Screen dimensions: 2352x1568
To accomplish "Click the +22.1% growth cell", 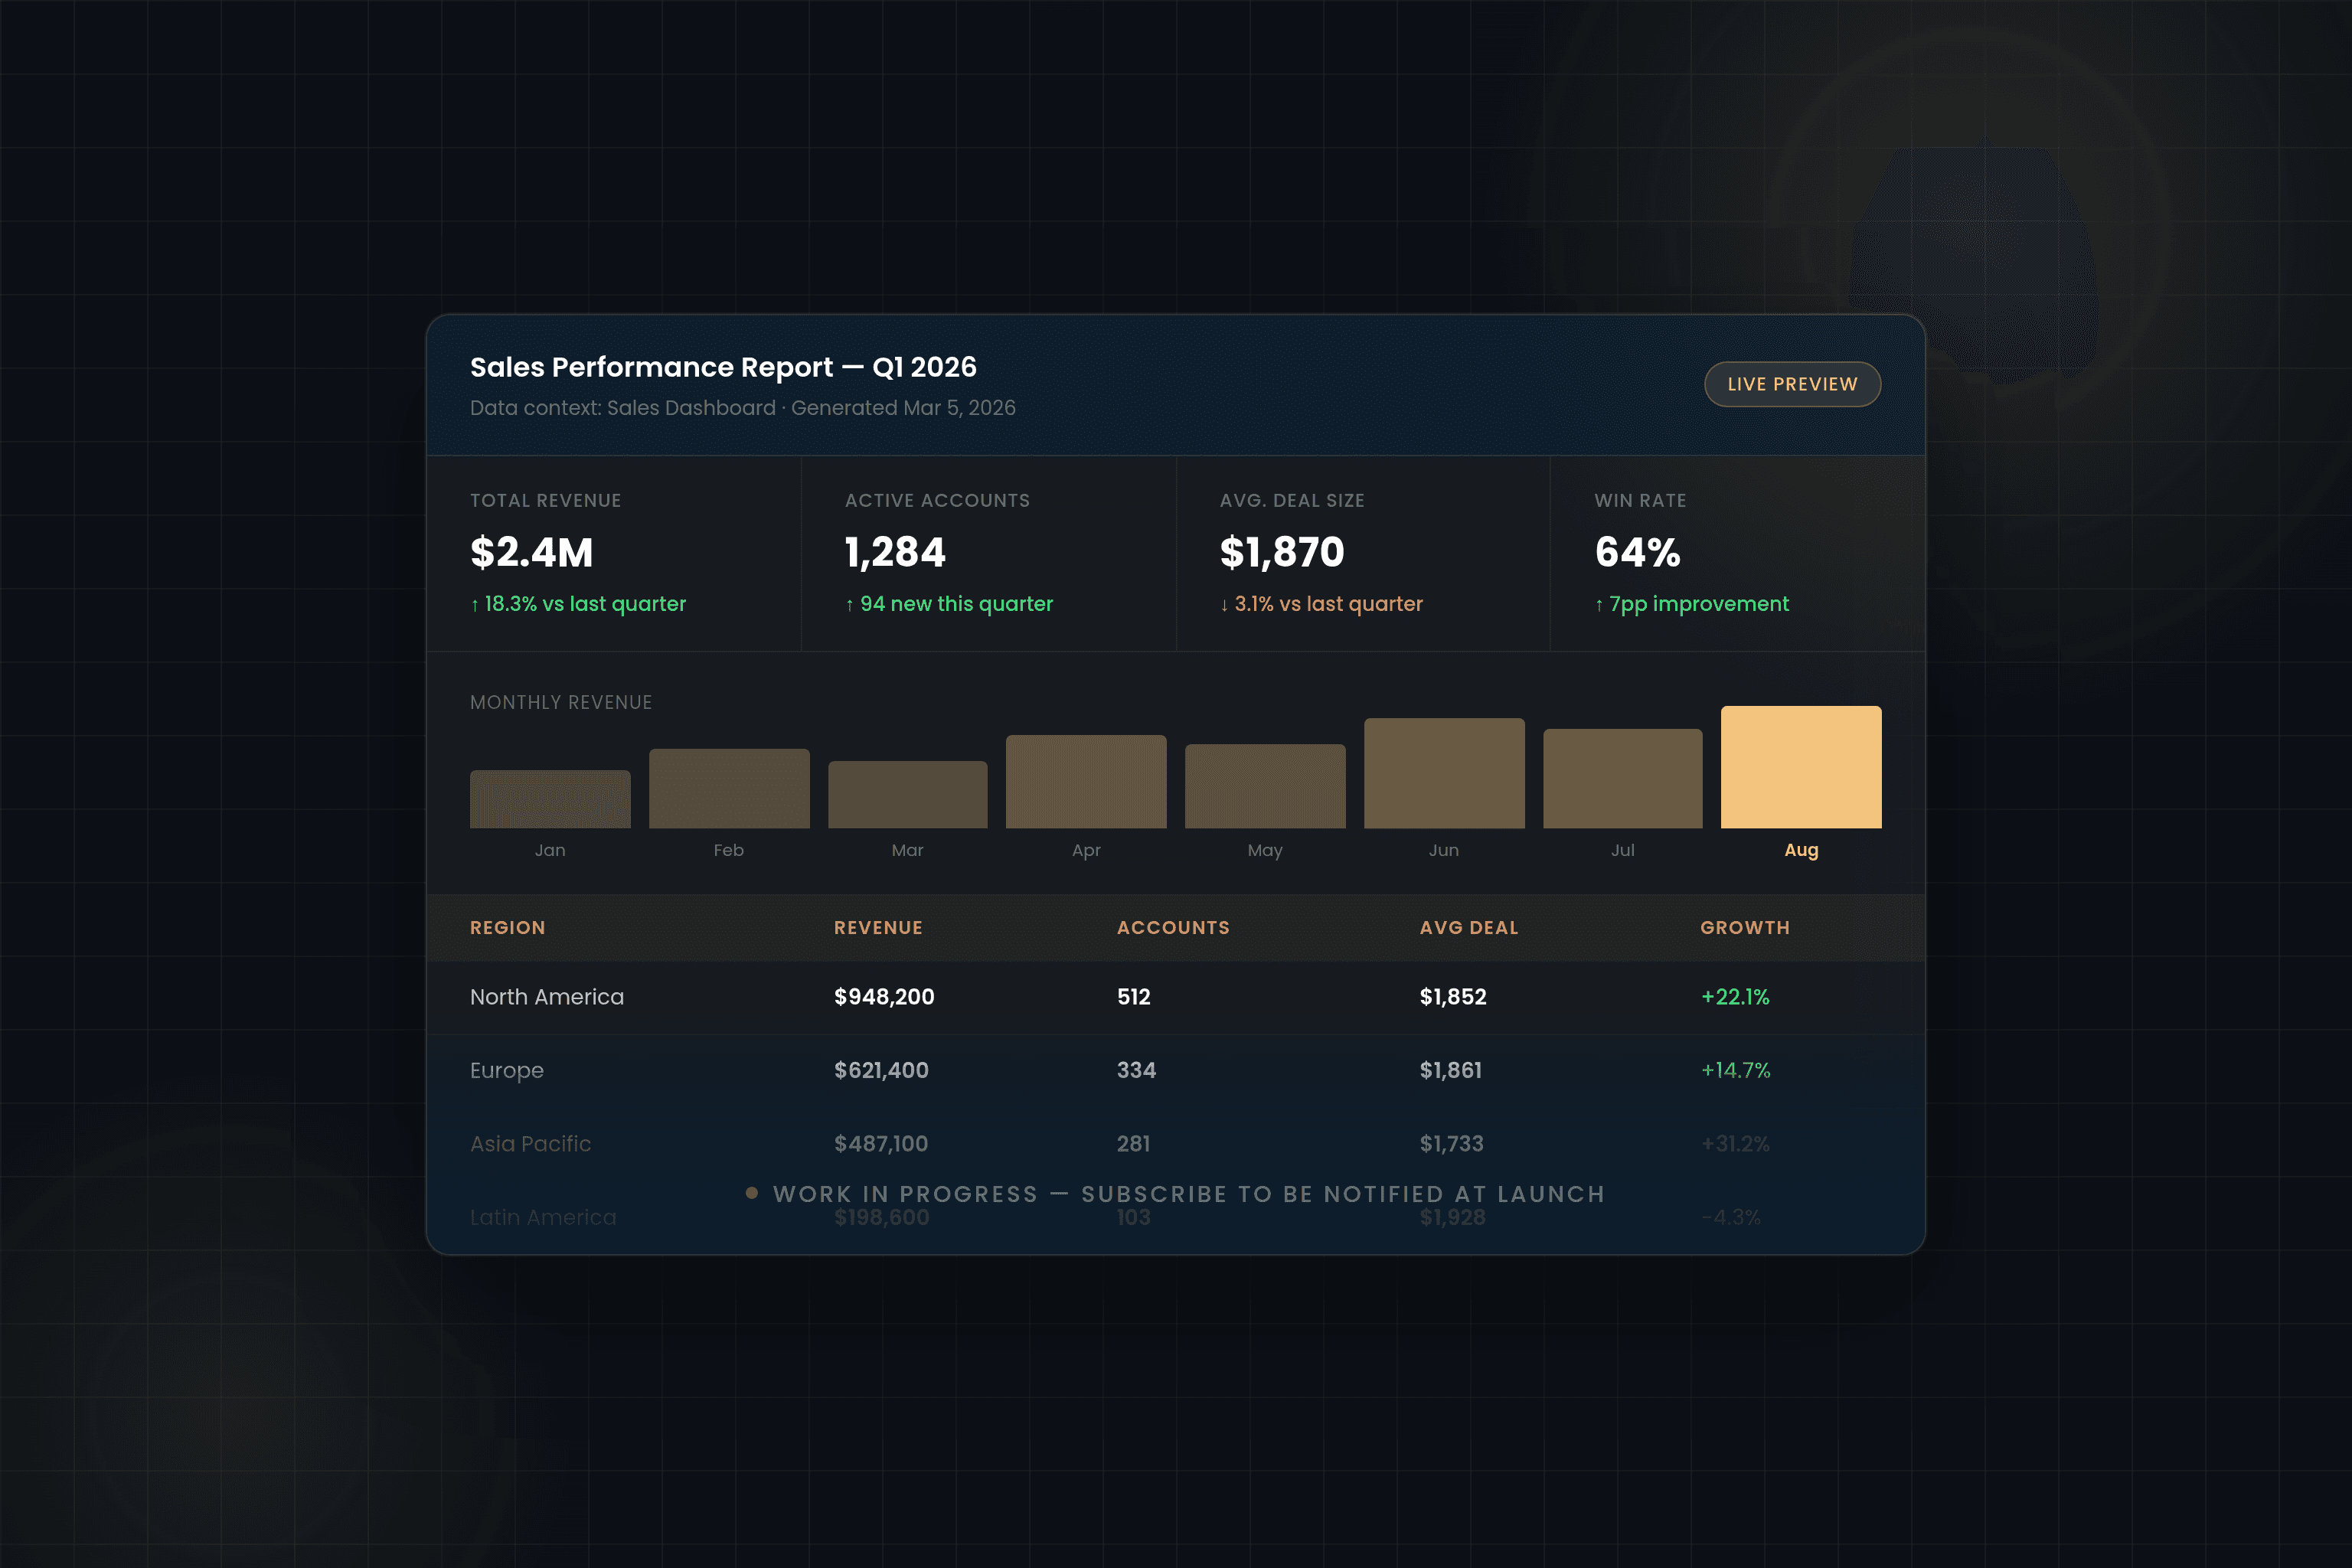I will (1735, 997).
